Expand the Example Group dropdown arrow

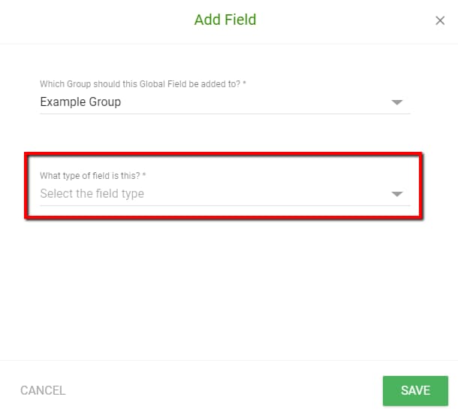(397, 102)
